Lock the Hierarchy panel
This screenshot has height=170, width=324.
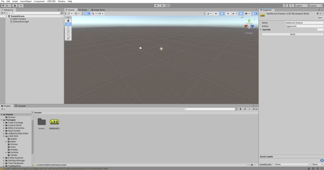pyautogui.click(x=59, y=10)
